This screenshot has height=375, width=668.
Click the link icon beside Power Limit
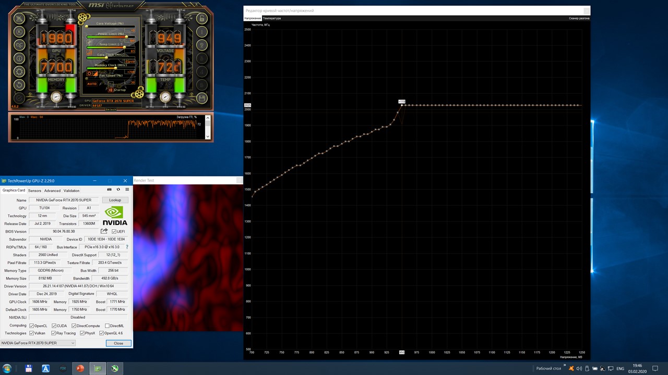(89, 41)
